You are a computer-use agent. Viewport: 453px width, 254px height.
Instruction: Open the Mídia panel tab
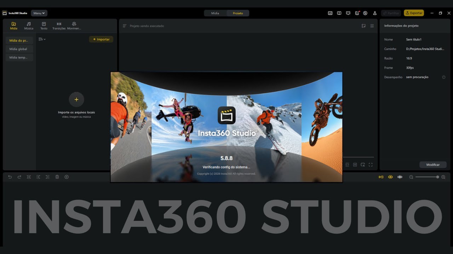pyautogui.click(x=14, y=26)
